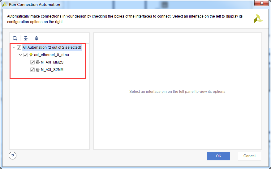
Task: Collapse the All Automation tree node
Action: point(14,47)
